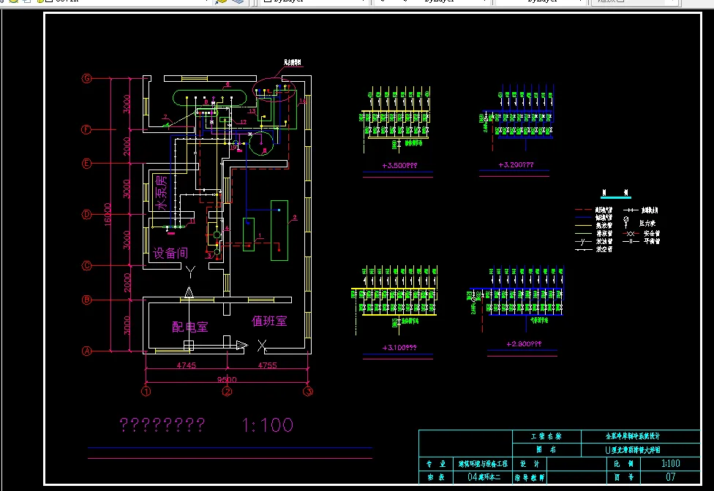Select the +3.500 elevation label

click(399, 165)
